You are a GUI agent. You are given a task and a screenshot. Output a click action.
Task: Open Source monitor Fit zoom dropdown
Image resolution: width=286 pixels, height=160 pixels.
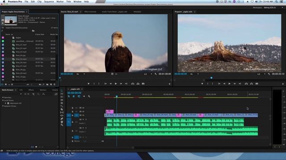coord(80,74)
